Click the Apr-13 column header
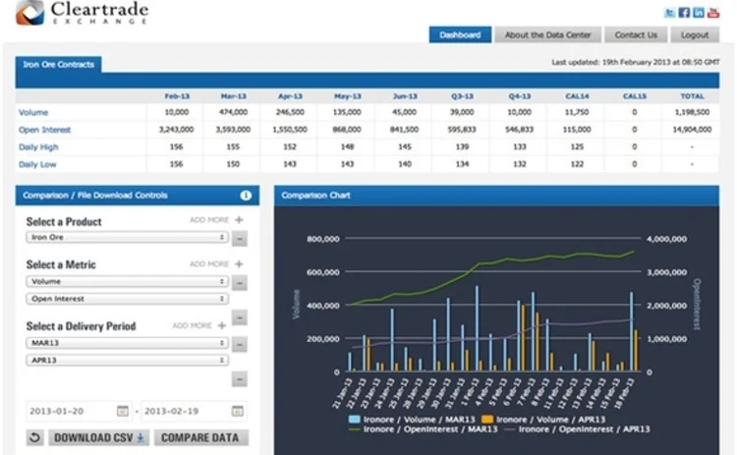The height and width of the screenshot is (455, 737). [x=291, y=96]
